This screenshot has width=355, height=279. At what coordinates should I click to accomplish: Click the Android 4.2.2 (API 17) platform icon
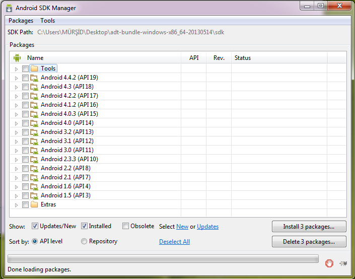click(x=34, y=96)
